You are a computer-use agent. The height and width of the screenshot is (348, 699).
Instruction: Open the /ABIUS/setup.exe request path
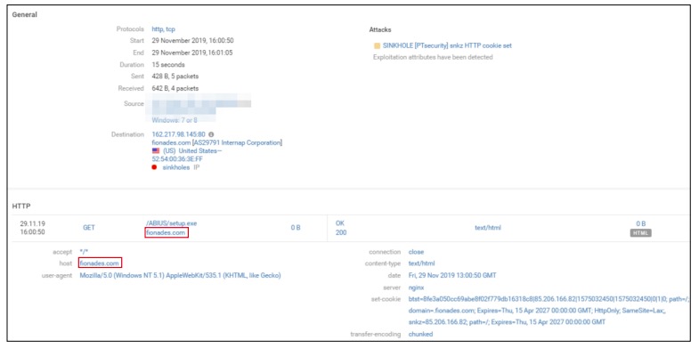coord(171,223)
